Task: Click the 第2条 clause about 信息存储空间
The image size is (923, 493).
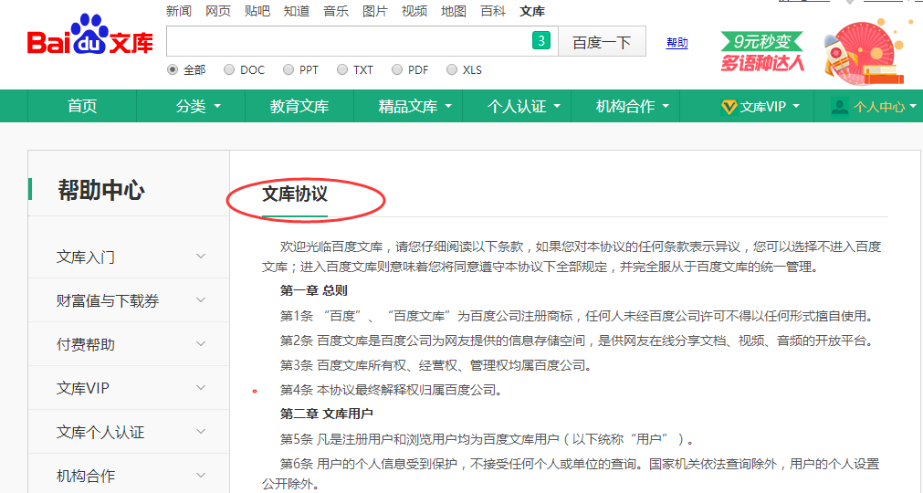Action: tap(577, 341)
